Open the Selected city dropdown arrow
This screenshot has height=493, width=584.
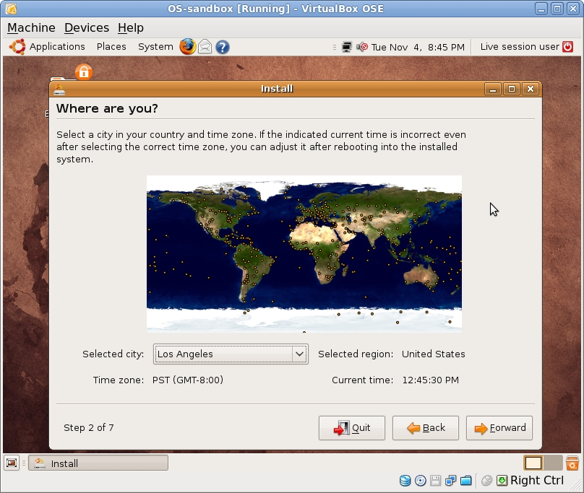(299, 354)
